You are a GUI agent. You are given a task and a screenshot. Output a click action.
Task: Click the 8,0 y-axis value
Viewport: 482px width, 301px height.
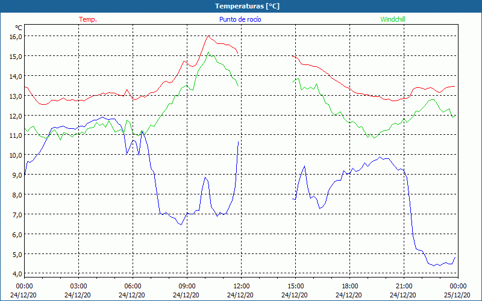click(x=17, y=194)
